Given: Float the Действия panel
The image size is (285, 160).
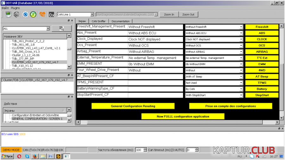Looking at the screenshot, I should tap(69, 97).
